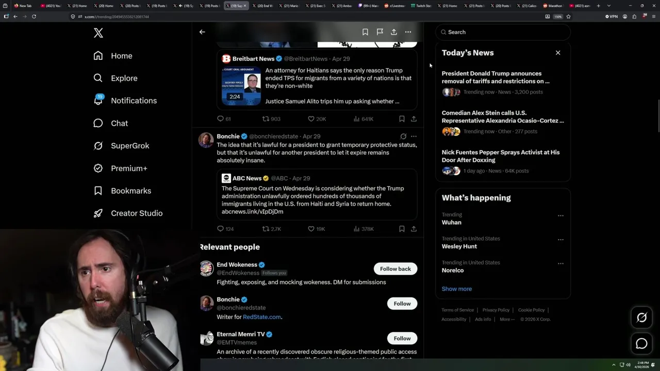Open Terms of Service footer link

point(457,310)
